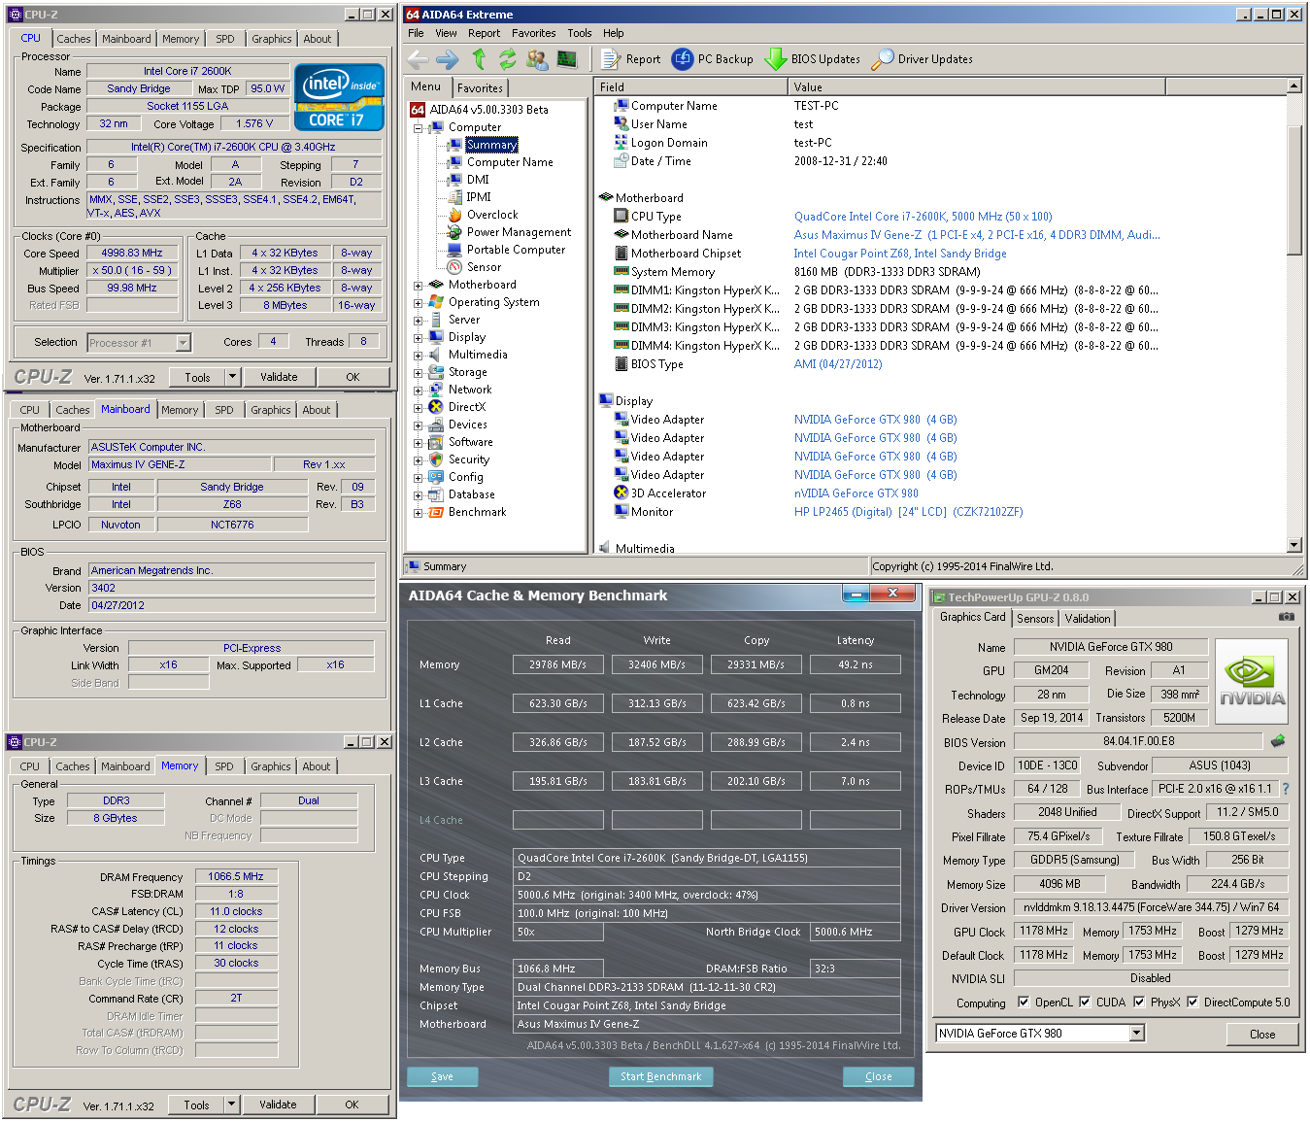Click the AIDA64 back arrow toolbar icon

click(x=419, y=59)
